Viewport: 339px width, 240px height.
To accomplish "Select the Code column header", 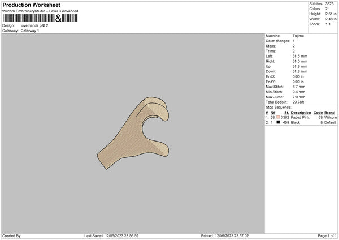I will pyautogui.click(x=318, y=113).
